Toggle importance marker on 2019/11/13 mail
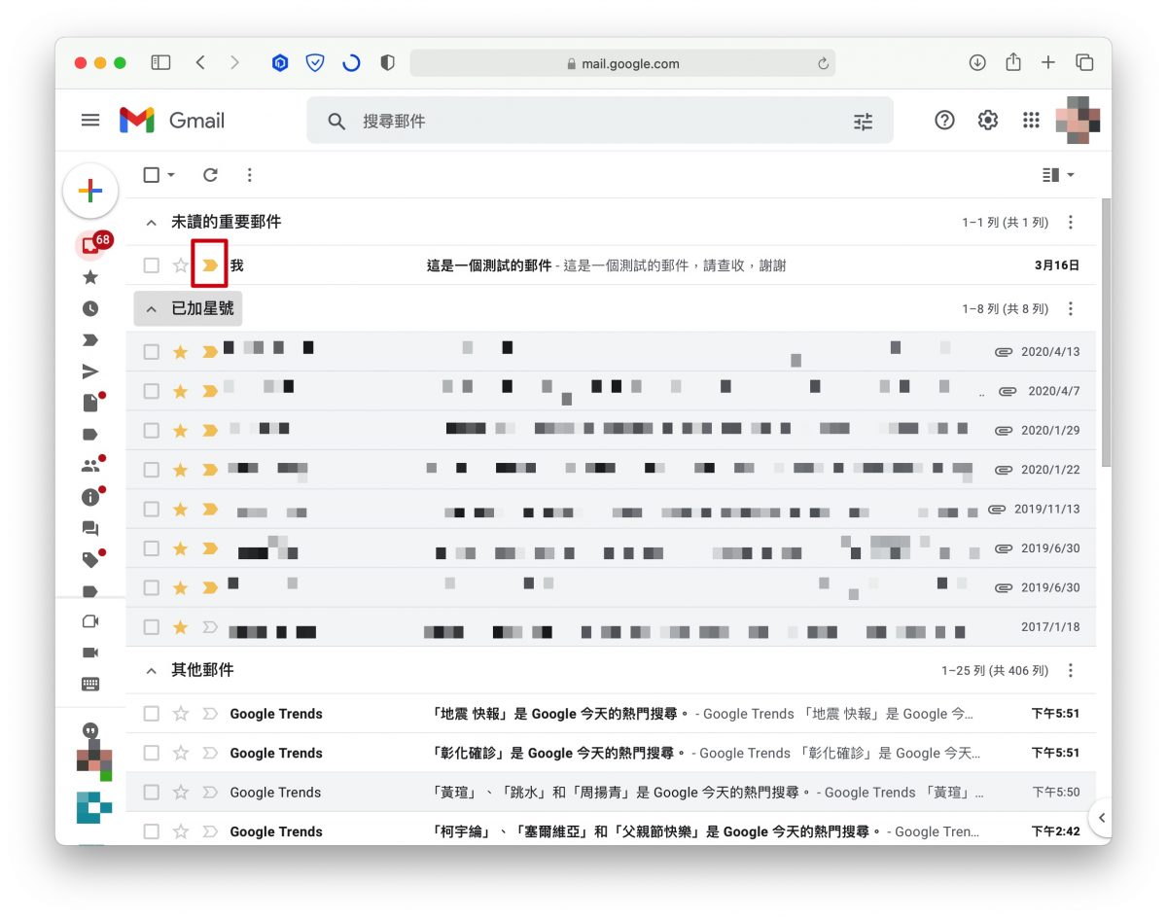Image resolution: width=1167 pixels, height=918 pixels. [x=209, y=509]
